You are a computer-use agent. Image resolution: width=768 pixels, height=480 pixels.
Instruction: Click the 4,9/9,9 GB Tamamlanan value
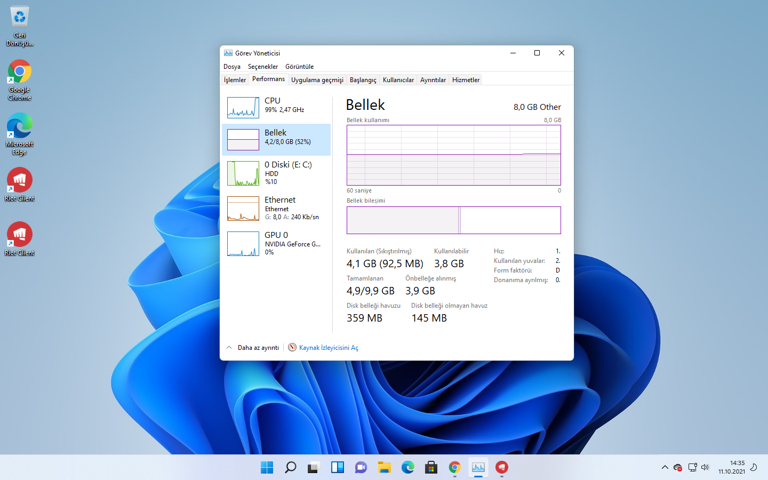tap(371, 291)
